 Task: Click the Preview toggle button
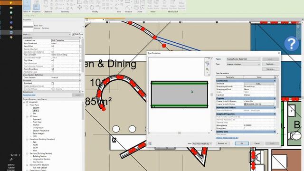click(223, 143)
